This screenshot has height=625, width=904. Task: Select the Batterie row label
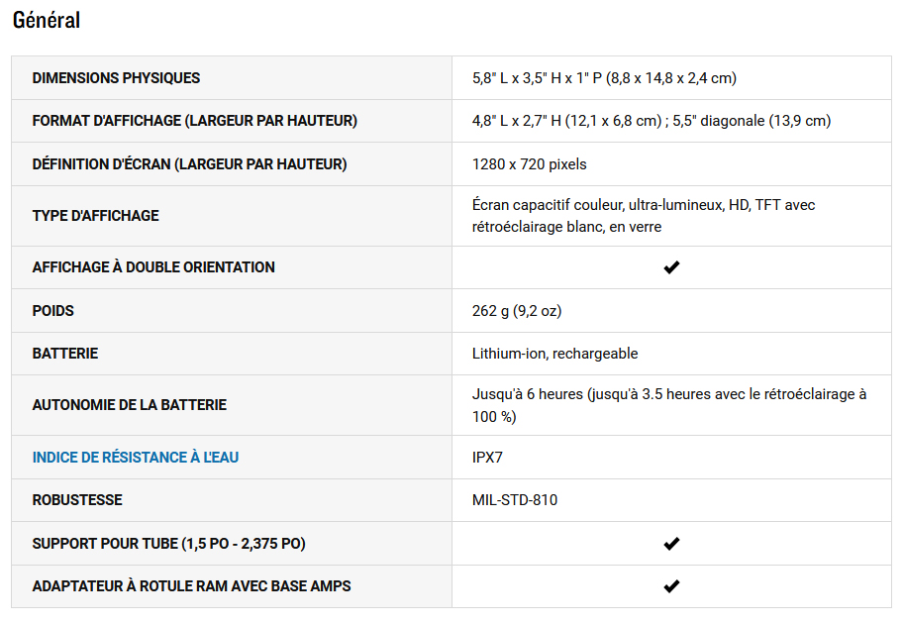tap(65, 354)
